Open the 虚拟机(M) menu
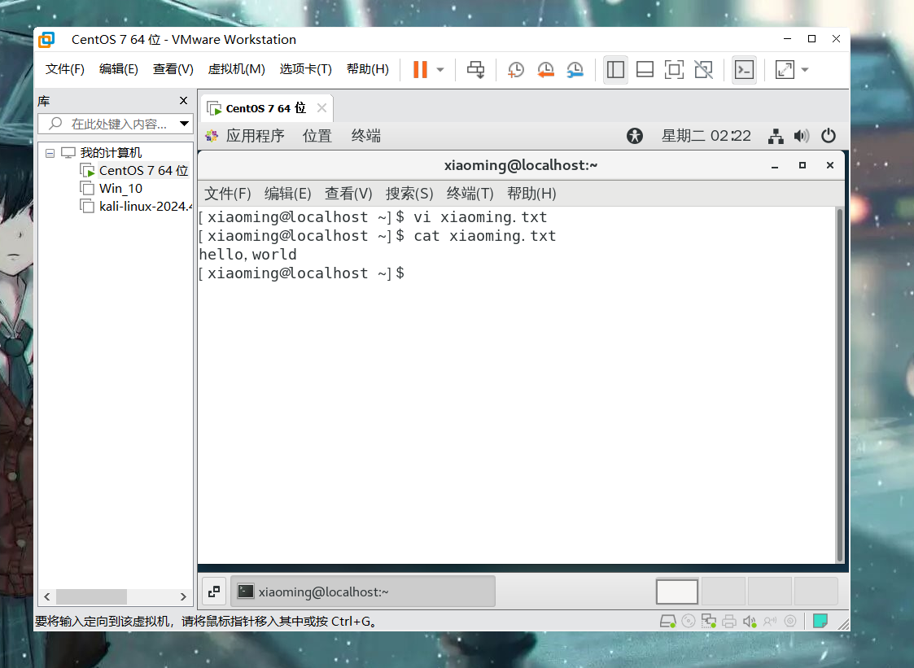The image size is (914, 668). pos(236,69)
